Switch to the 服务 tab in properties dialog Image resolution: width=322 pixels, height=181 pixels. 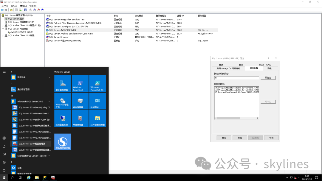click(241, 65)
